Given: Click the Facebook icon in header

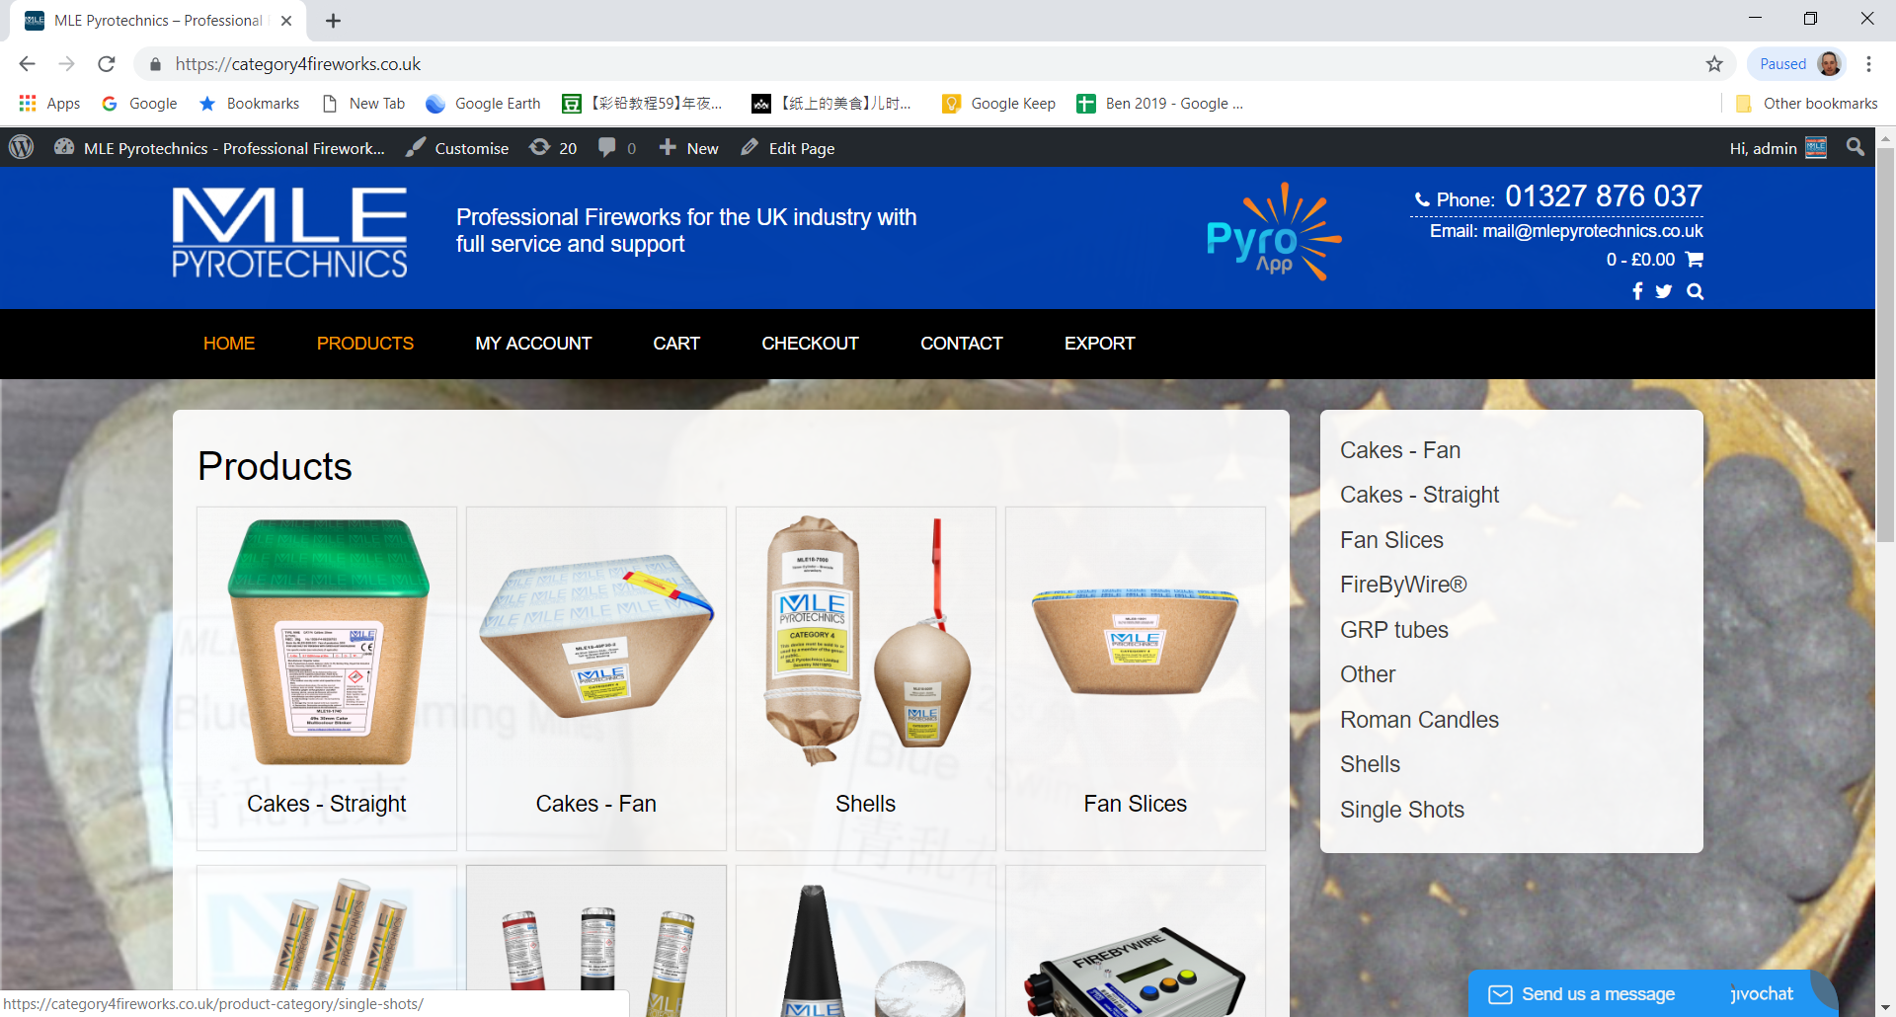Looking at the screenshot, I should click(1637, 291).
